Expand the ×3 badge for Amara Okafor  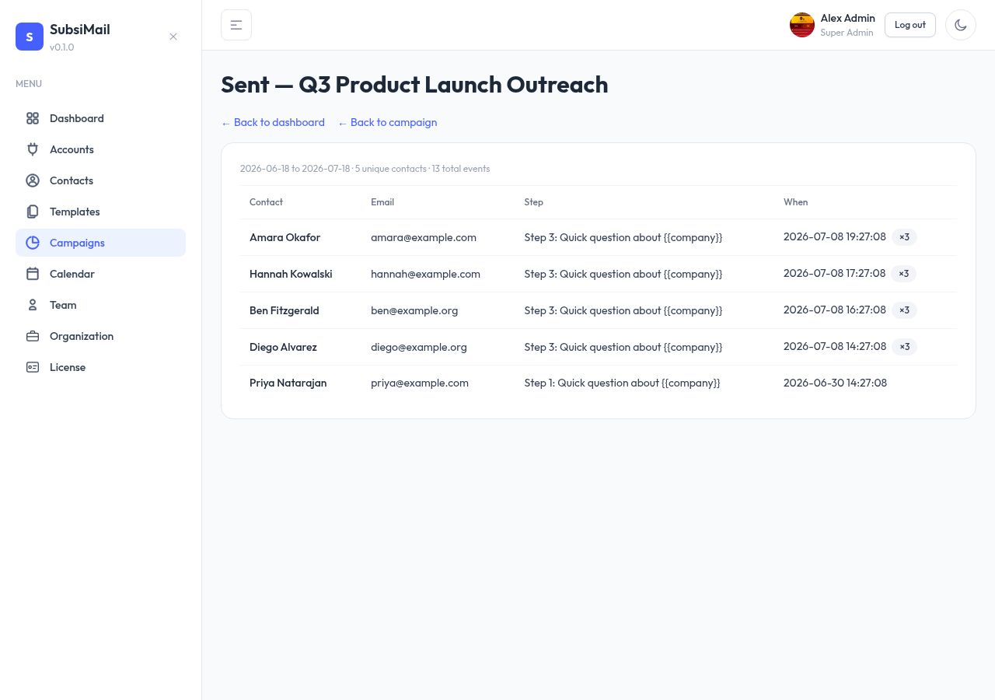click(904, 237)
